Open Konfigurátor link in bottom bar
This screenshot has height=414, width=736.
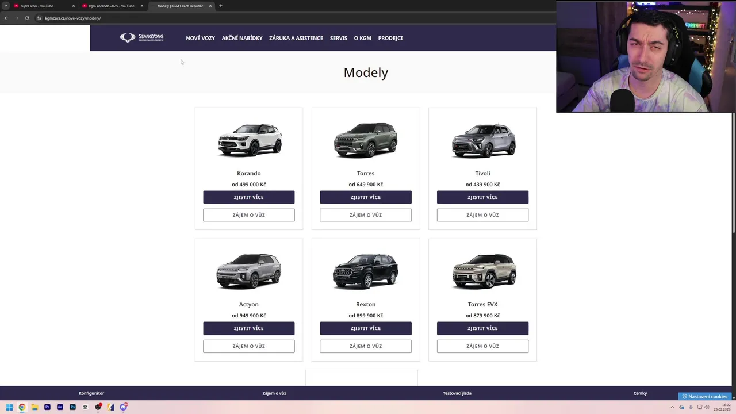pos(91,393)
